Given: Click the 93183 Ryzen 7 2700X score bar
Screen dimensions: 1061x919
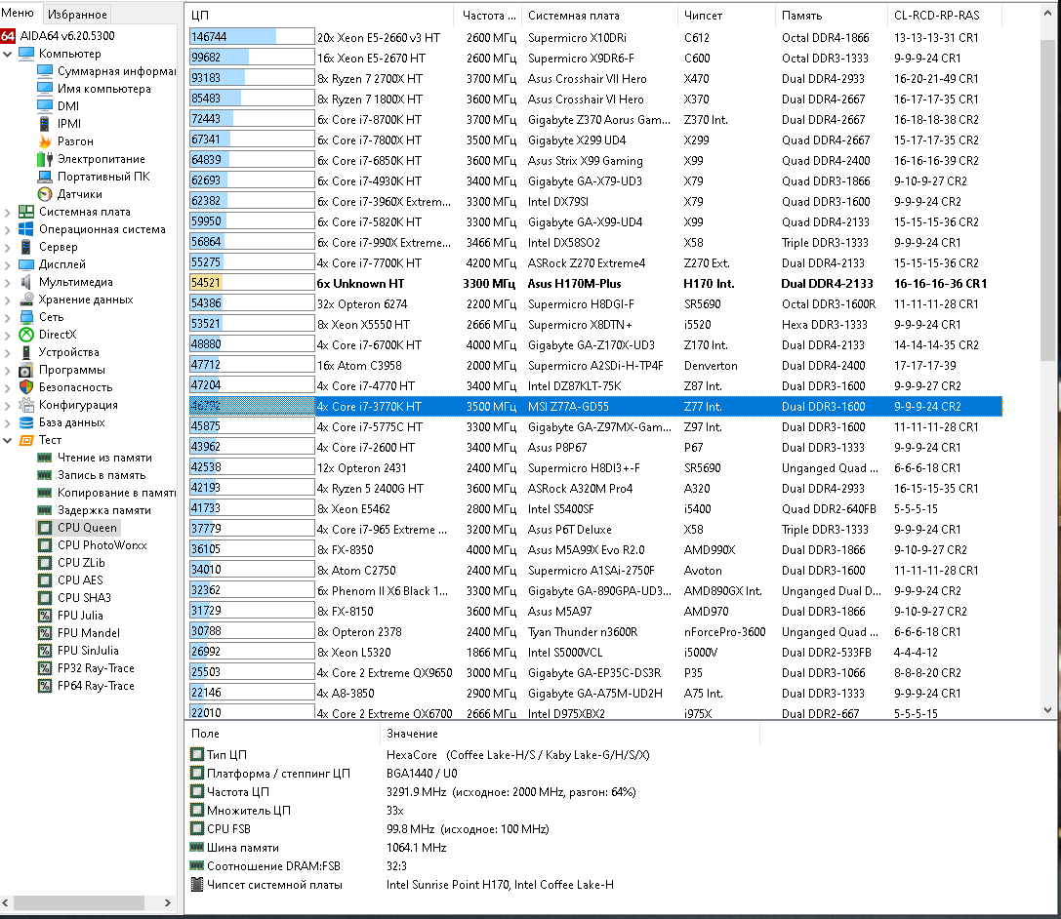Looking at the screenshot, I should 252,78.
